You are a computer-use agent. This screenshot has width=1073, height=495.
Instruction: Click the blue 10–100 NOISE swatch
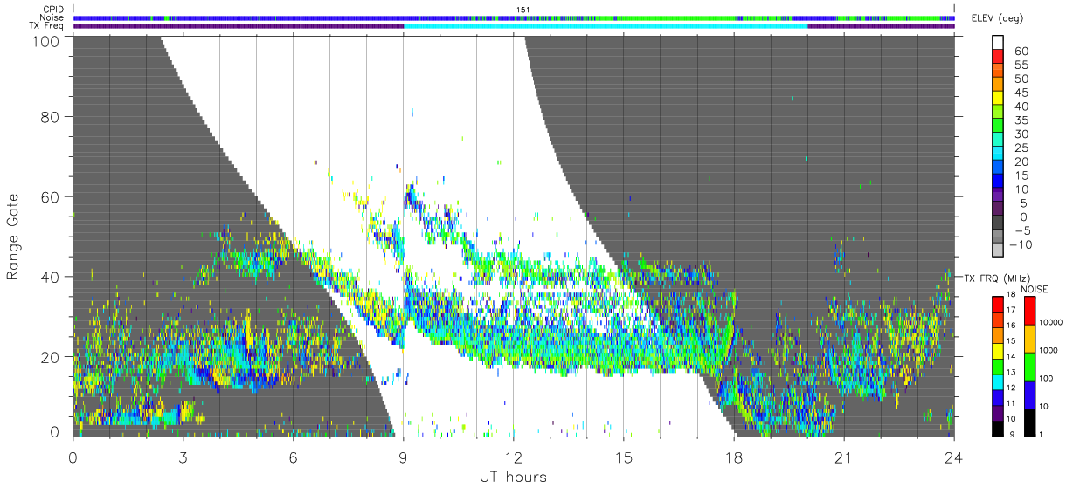[1029, 393]
